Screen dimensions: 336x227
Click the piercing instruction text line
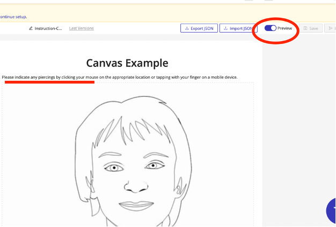119,78
